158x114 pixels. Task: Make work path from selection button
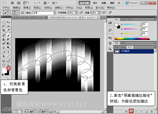click(141, 111)
